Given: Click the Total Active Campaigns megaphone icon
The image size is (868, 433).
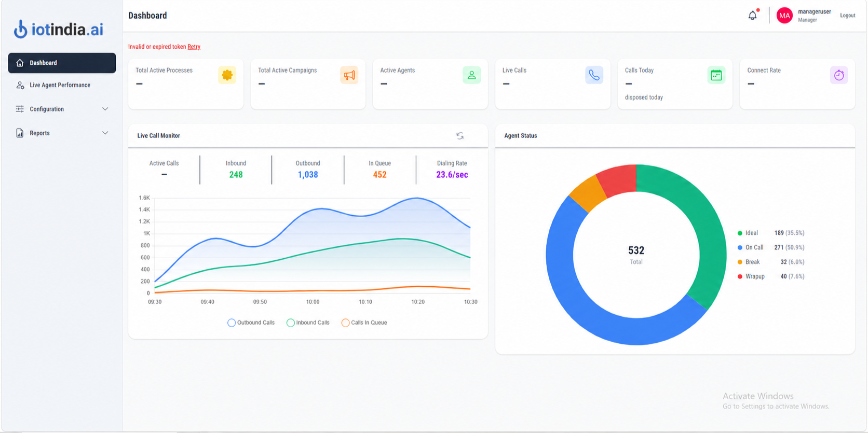Looking at the screenshot, I should tap(349, 75).
